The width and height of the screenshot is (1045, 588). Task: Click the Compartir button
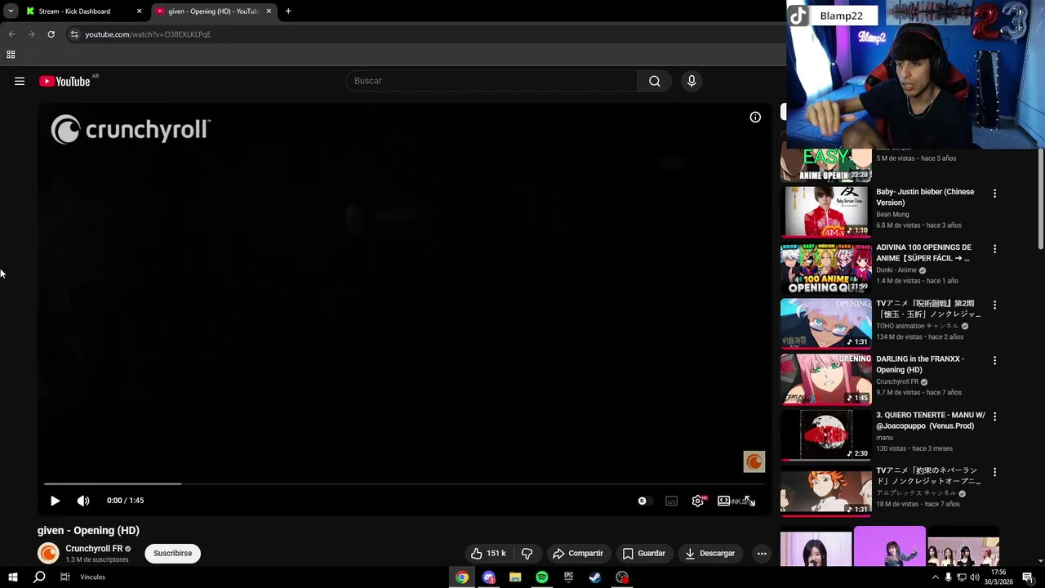click(578, 553)
